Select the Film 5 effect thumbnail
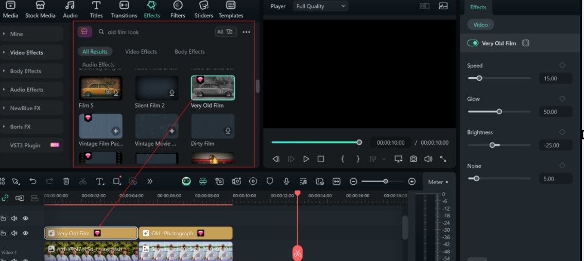Screen dimensions: 584x261 coord(100,88)
